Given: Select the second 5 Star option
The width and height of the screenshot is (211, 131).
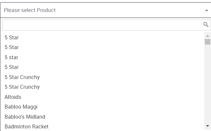Looking at the screenshot, I should [x=103, y=47].
